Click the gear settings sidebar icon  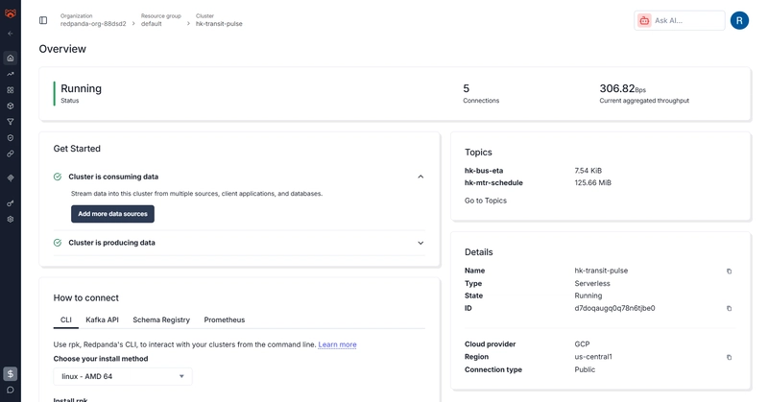tap(11, 219)
